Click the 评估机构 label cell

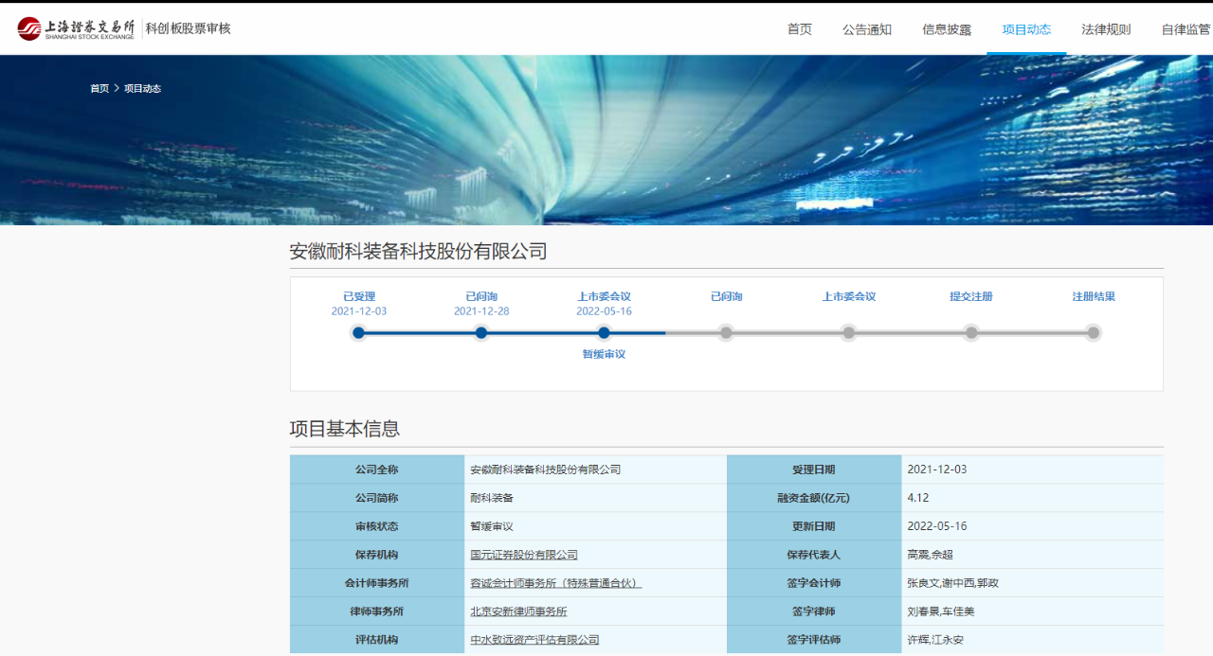377,640
